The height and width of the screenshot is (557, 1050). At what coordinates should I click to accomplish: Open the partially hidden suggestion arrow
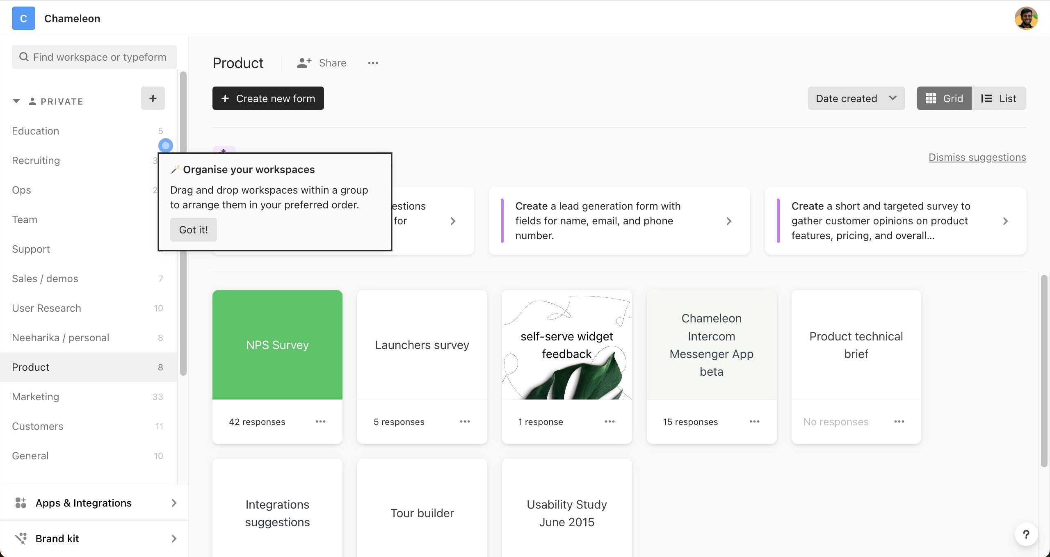(453, 221)
